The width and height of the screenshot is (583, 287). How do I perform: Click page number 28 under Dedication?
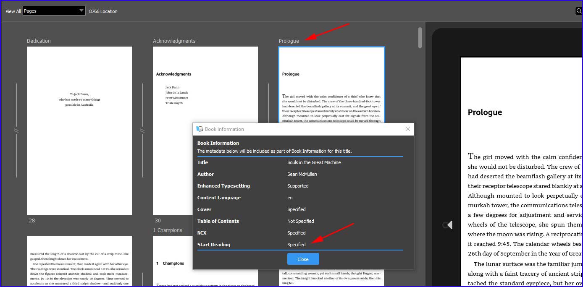(x=32, y=220)
